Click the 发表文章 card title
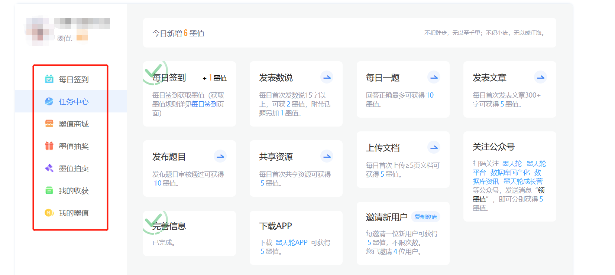The width and height of the screenshot is (615, 275). click(x=489, y=78)
